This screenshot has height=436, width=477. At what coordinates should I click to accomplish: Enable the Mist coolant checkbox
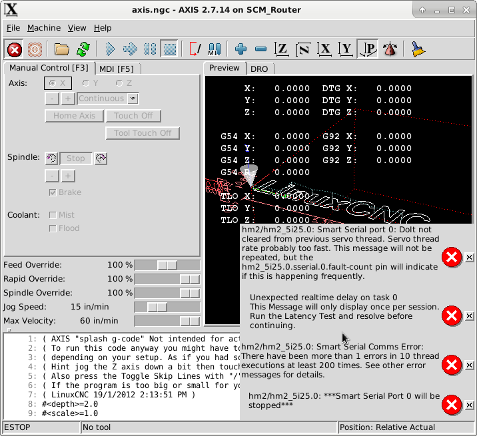pos(53,215)
